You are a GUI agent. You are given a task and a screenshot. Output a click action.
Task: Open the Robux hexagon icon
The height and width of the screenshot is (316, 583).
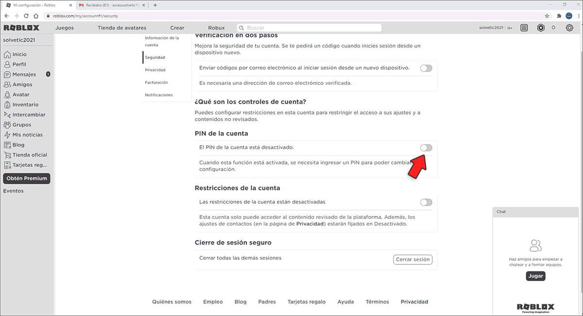coord(541,28)
